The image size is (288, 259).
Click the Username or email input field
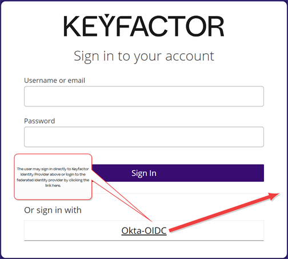(144, 96)
